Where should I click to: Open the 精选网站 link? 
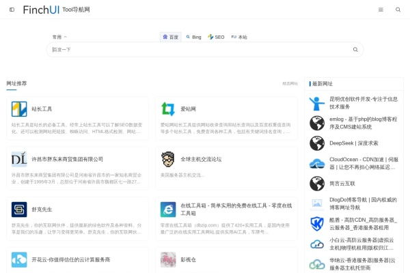point(290,83)
